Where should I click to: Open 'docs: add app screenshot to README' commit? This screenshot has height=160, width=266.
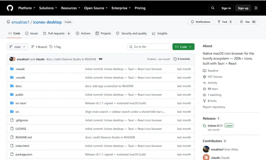coord(109,86)
